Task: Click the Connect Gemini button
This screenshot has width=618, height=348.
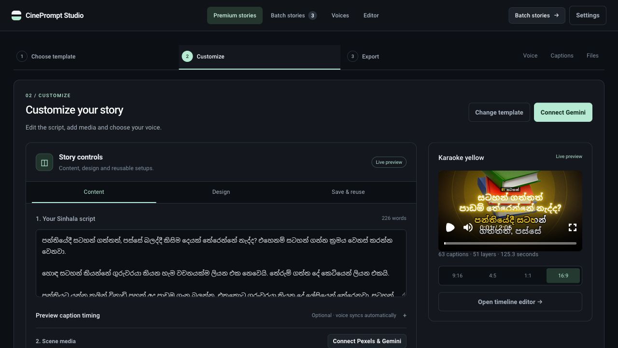Action: [x=563, y=112]
